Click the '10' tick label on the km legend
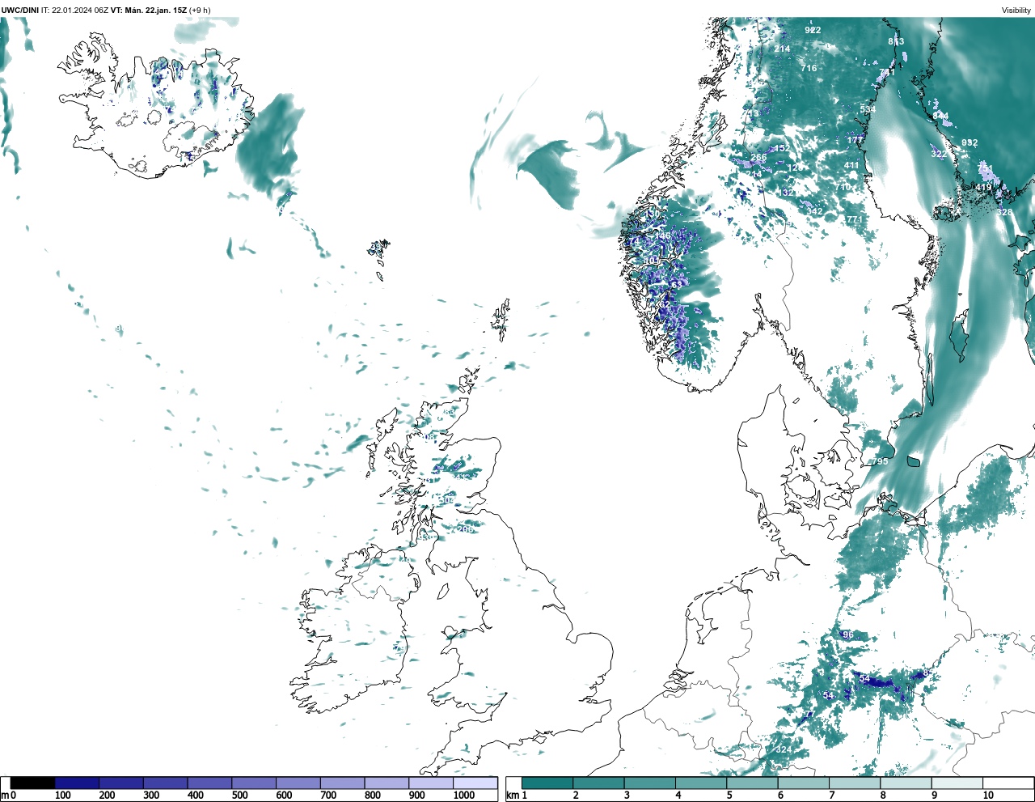Viewport: 1035px width, 802px height. (988, 796)
